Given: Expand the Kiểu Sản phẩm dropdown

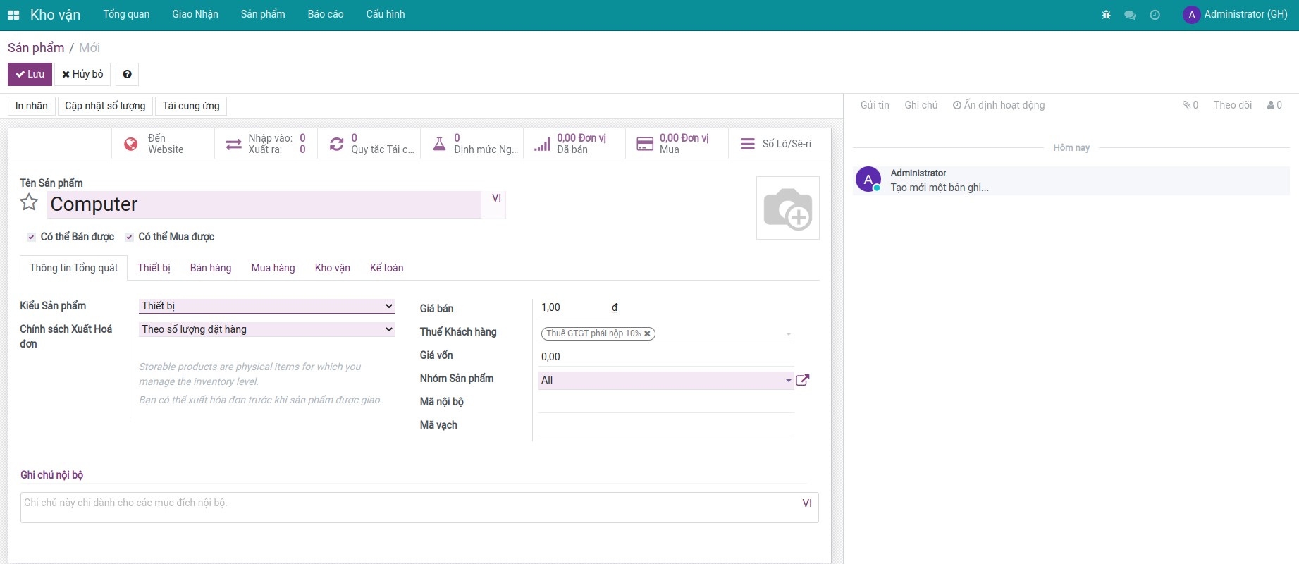Looking at the screenshot, I should coord(266,306).
